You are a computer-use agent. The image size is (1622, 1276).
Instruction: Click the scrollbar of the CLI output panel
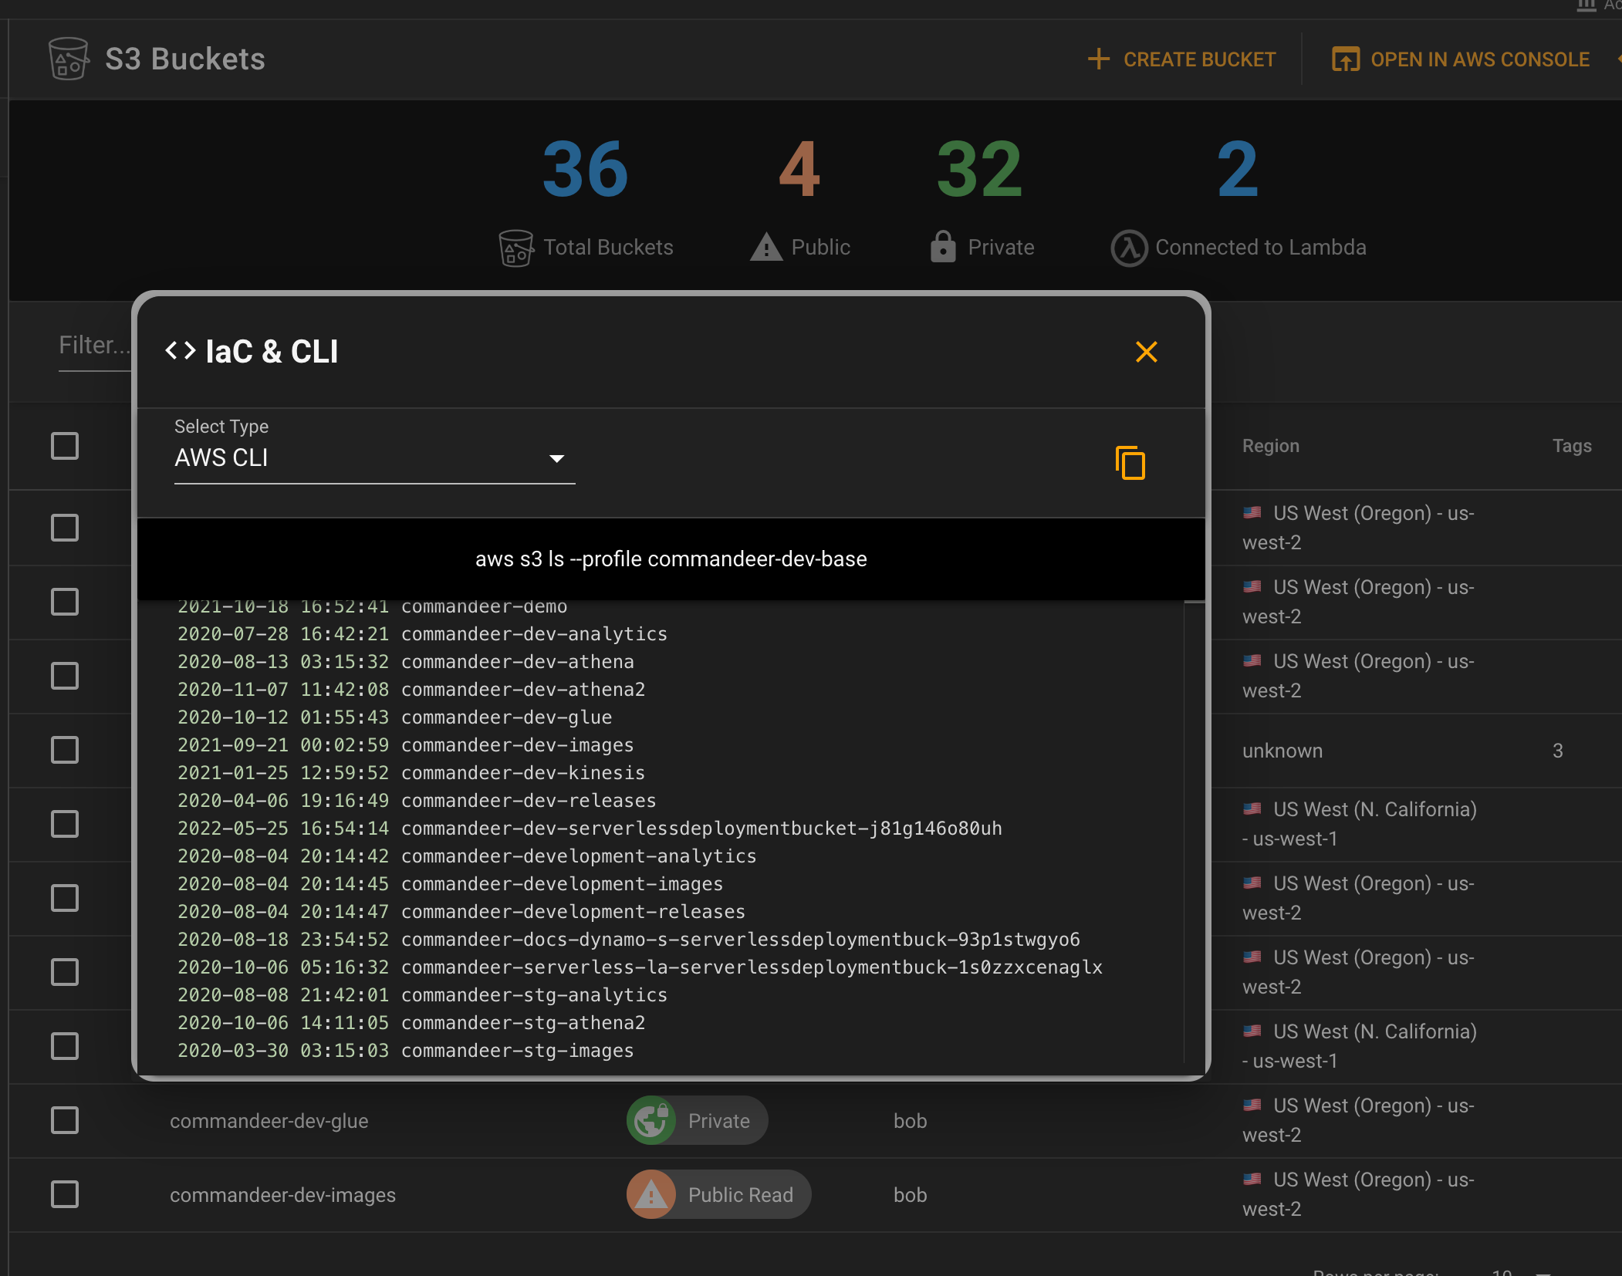coord(1194,833)
